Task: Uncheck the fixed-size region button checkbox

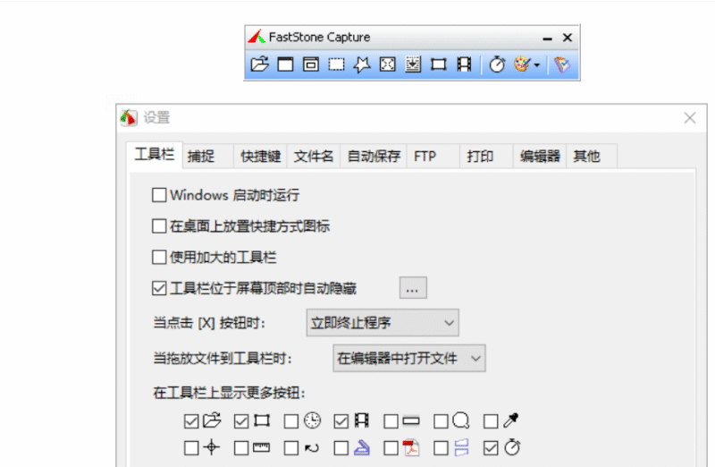Action: pos(241,421)
